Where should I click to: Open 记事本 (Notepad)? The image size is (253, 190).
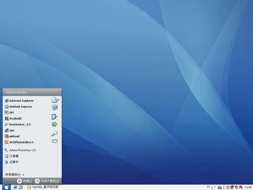point(11,162)
